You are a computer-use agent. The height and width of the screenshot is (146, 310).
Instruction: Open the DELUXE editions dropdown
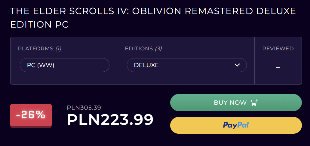click(x=186, y=65)
